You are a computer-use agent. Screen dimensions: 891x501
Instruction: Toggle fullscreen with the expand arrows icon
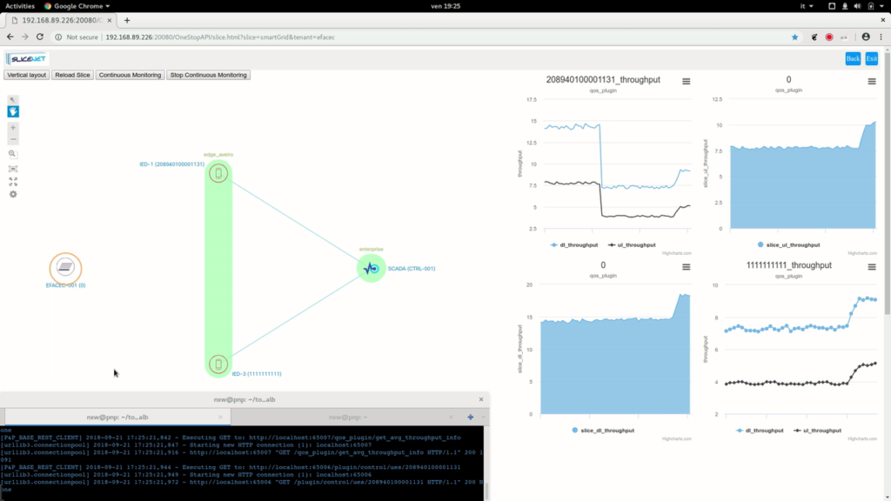point(13,181)
